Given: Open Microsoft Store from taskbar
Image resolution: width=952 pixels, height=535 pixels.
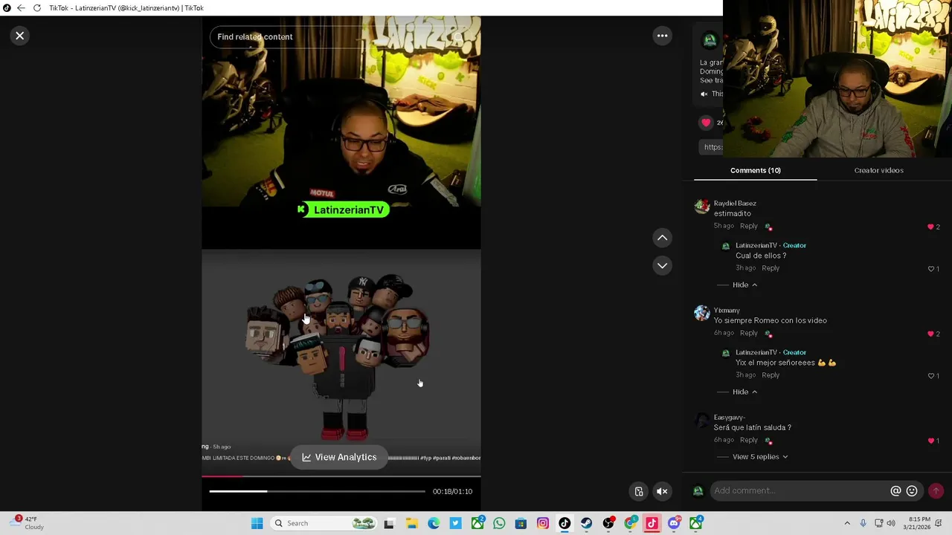Looking at the screenshot, I should pos(521,523).
